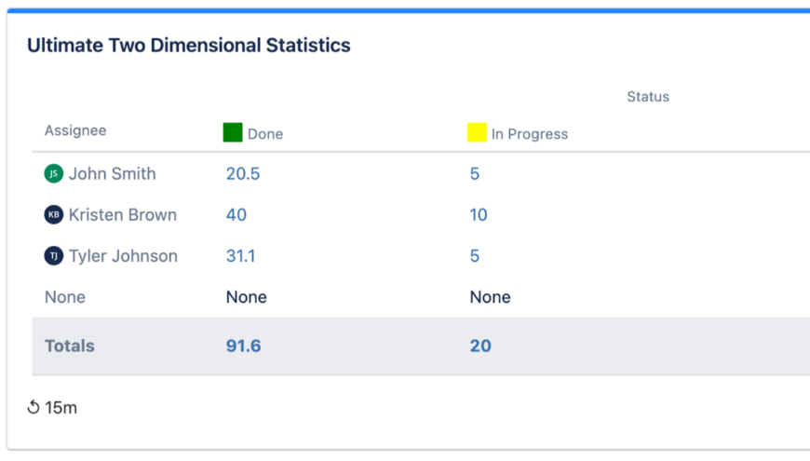Click the Tyler Johnson assignee name
The image size is (810, 461).
click(123, 256)
